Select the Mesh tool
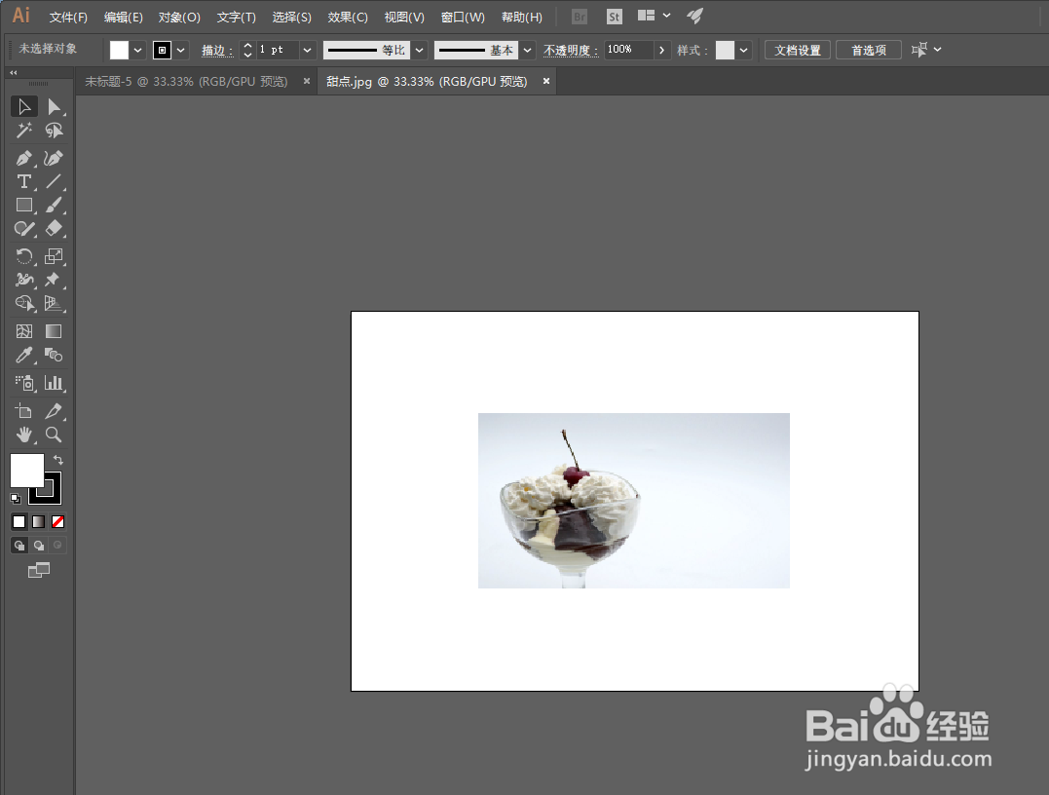 click(24, 331)
